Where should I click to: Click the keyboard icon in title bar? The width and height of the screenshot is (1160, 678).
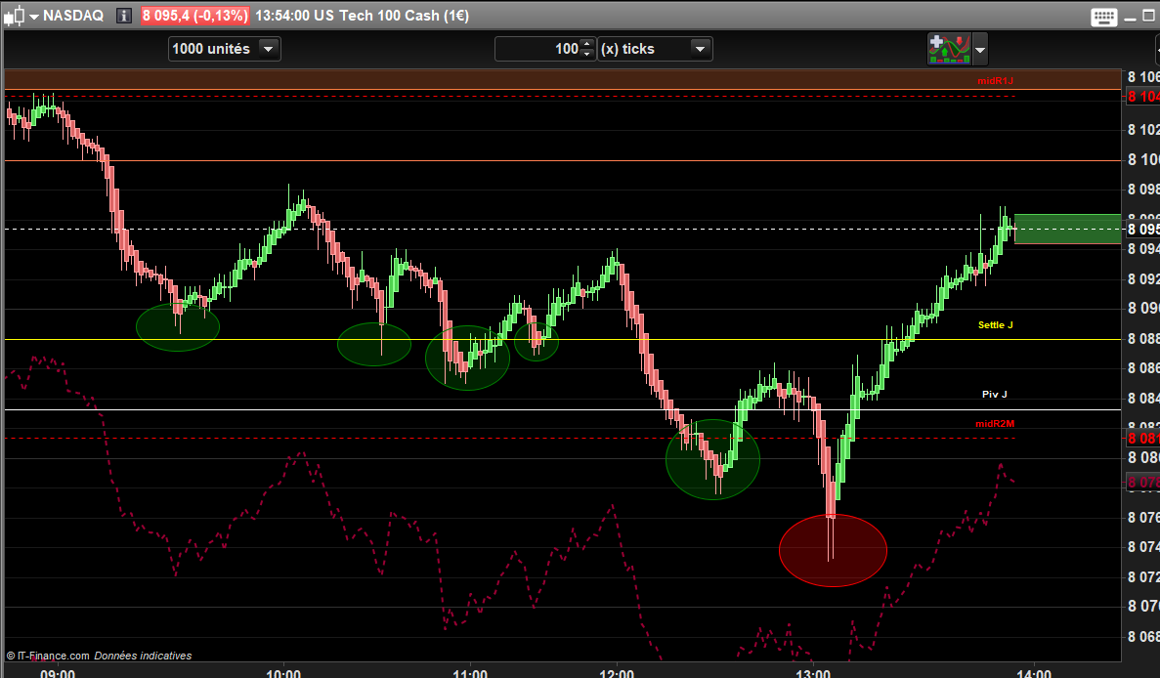[1103, 17]
